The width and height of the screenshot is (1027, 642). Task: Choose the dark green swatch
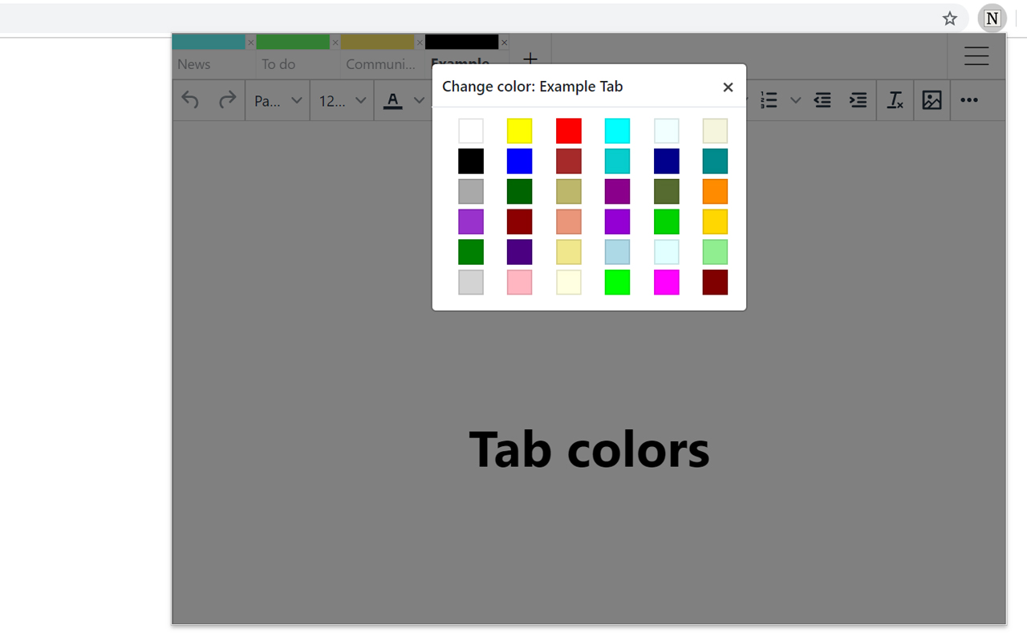point(520,191)
